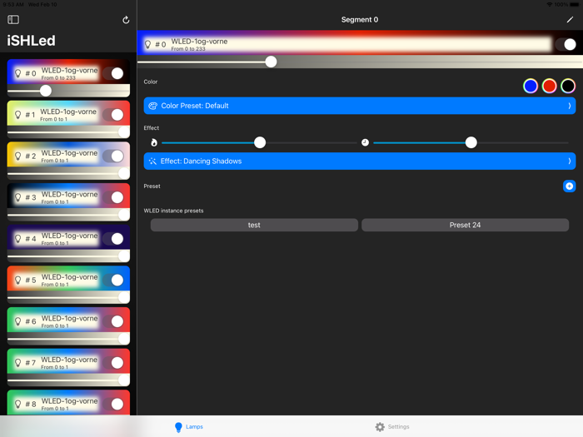The image size is (583, 437).
Task: Click the flame intensity icon
Action: pyautogui.click(x=154, y=142)
